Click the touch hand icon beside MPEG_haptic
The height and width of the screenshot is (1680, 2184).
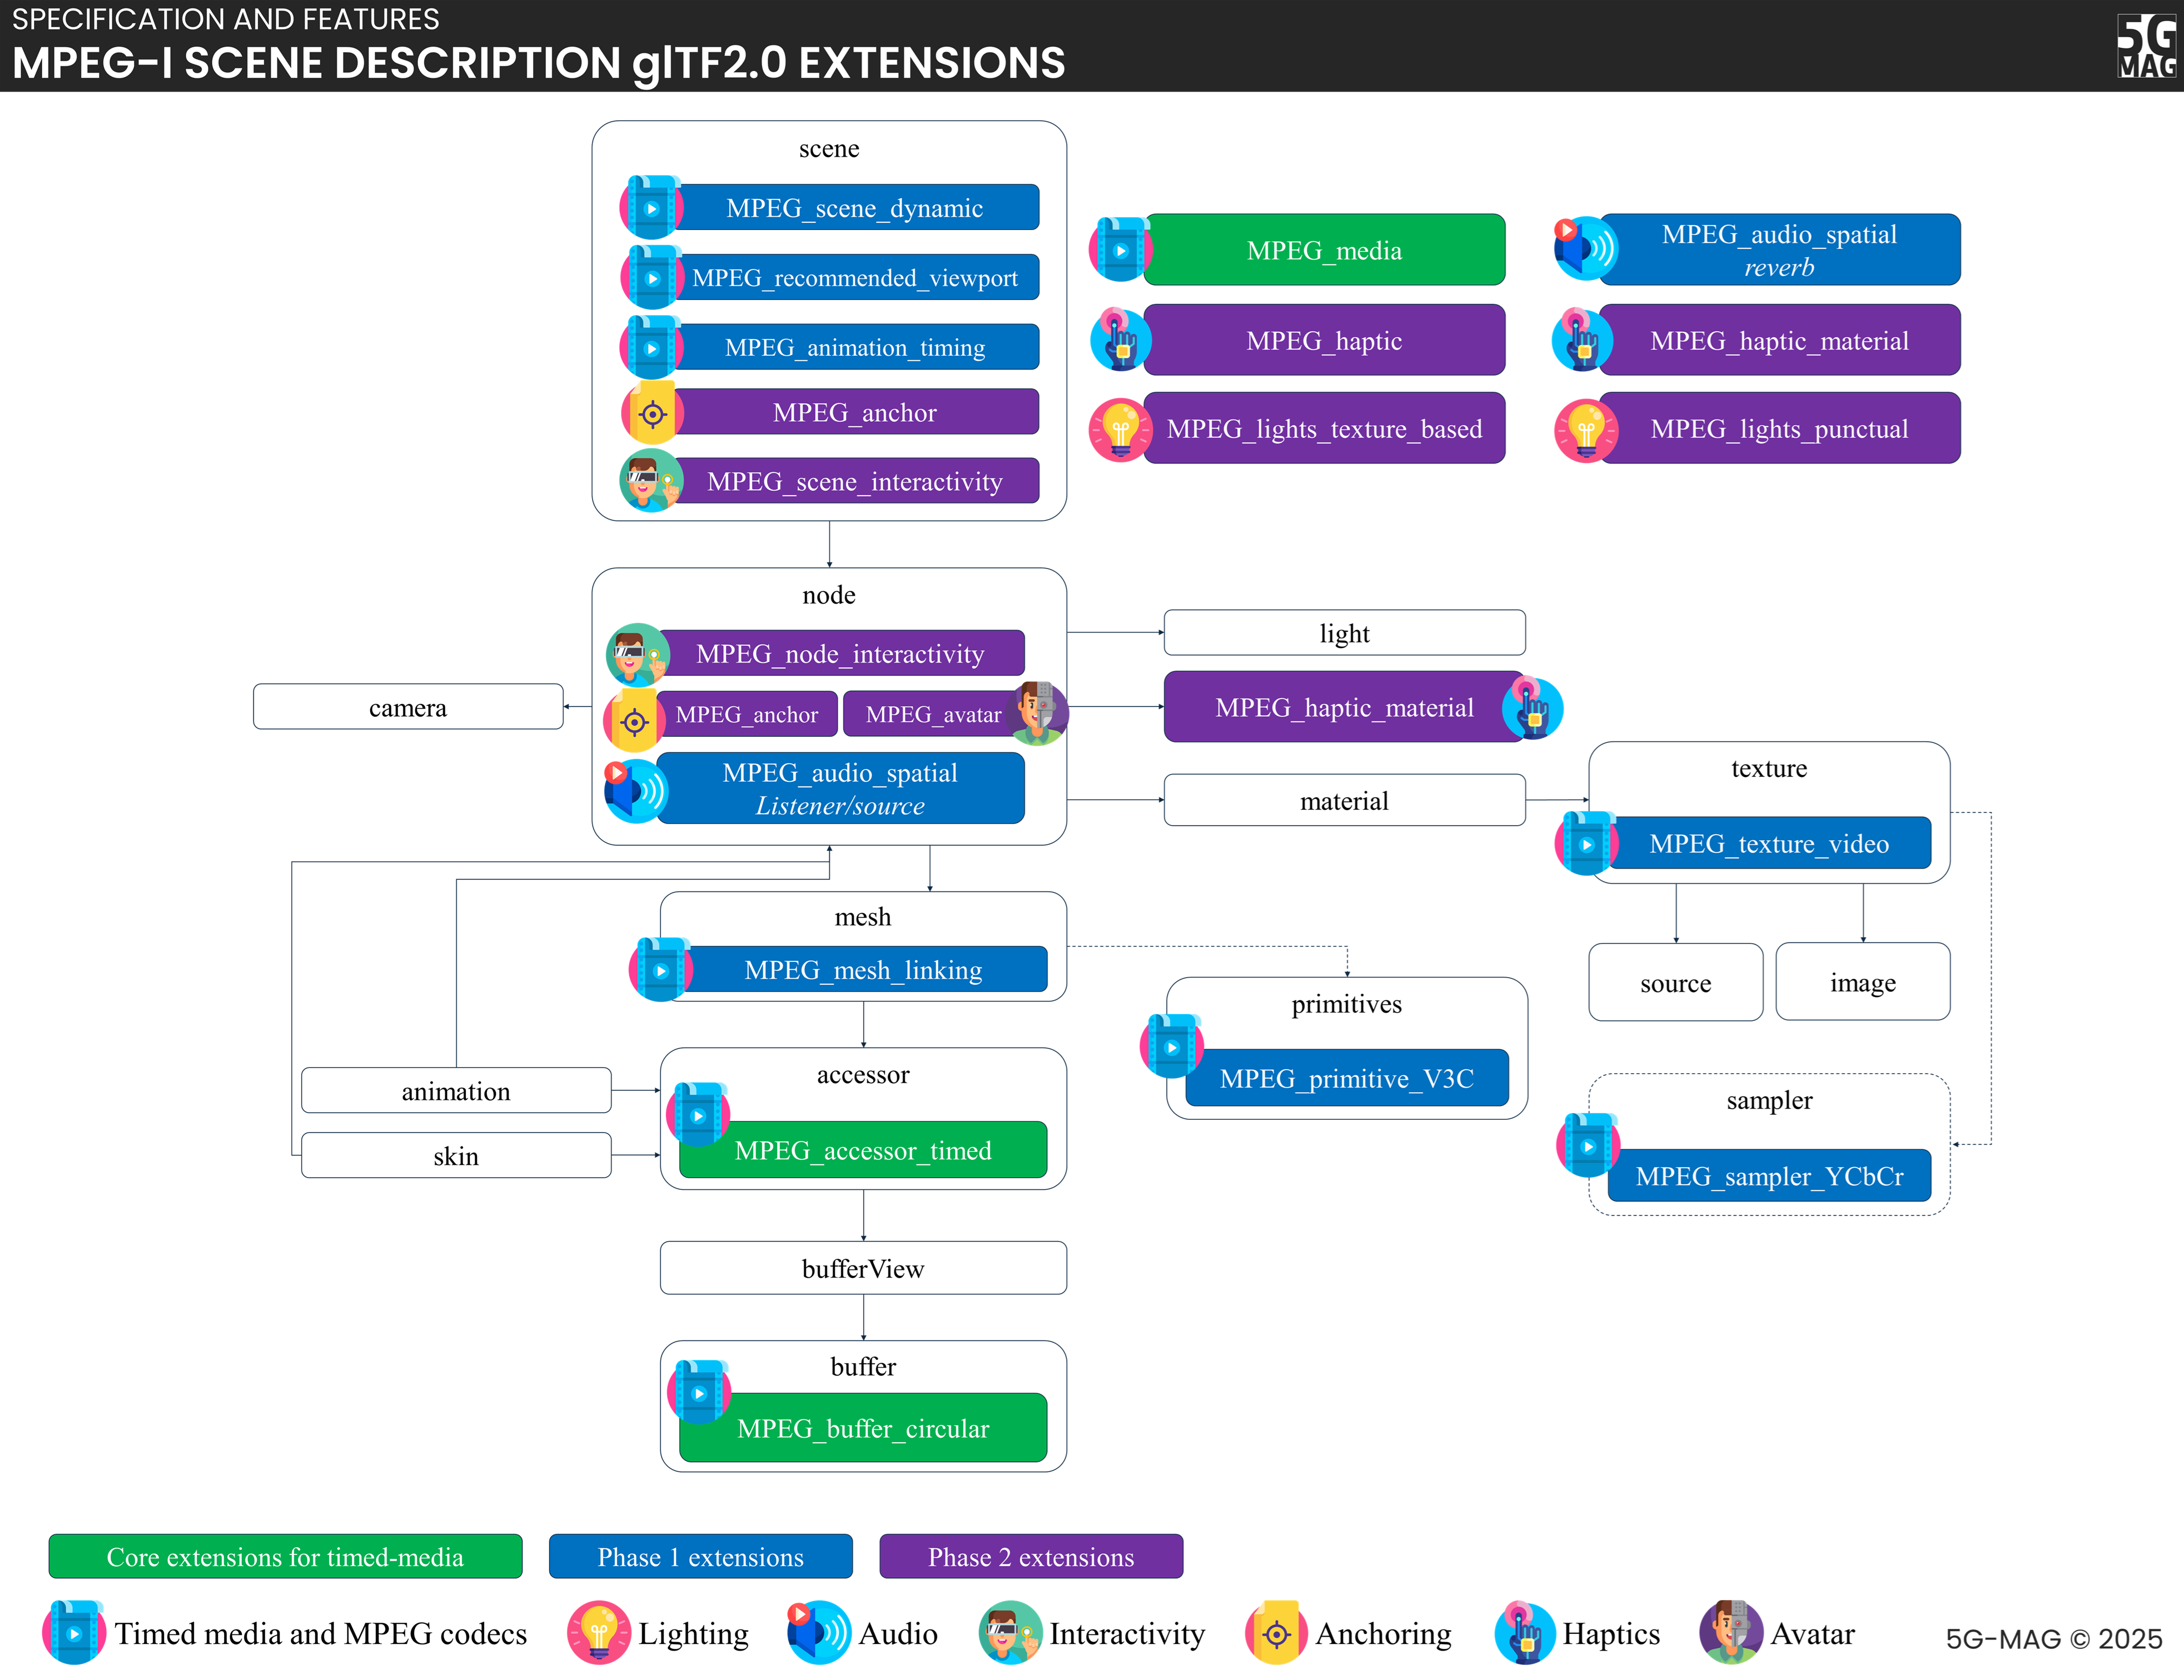click(1120, 339)
